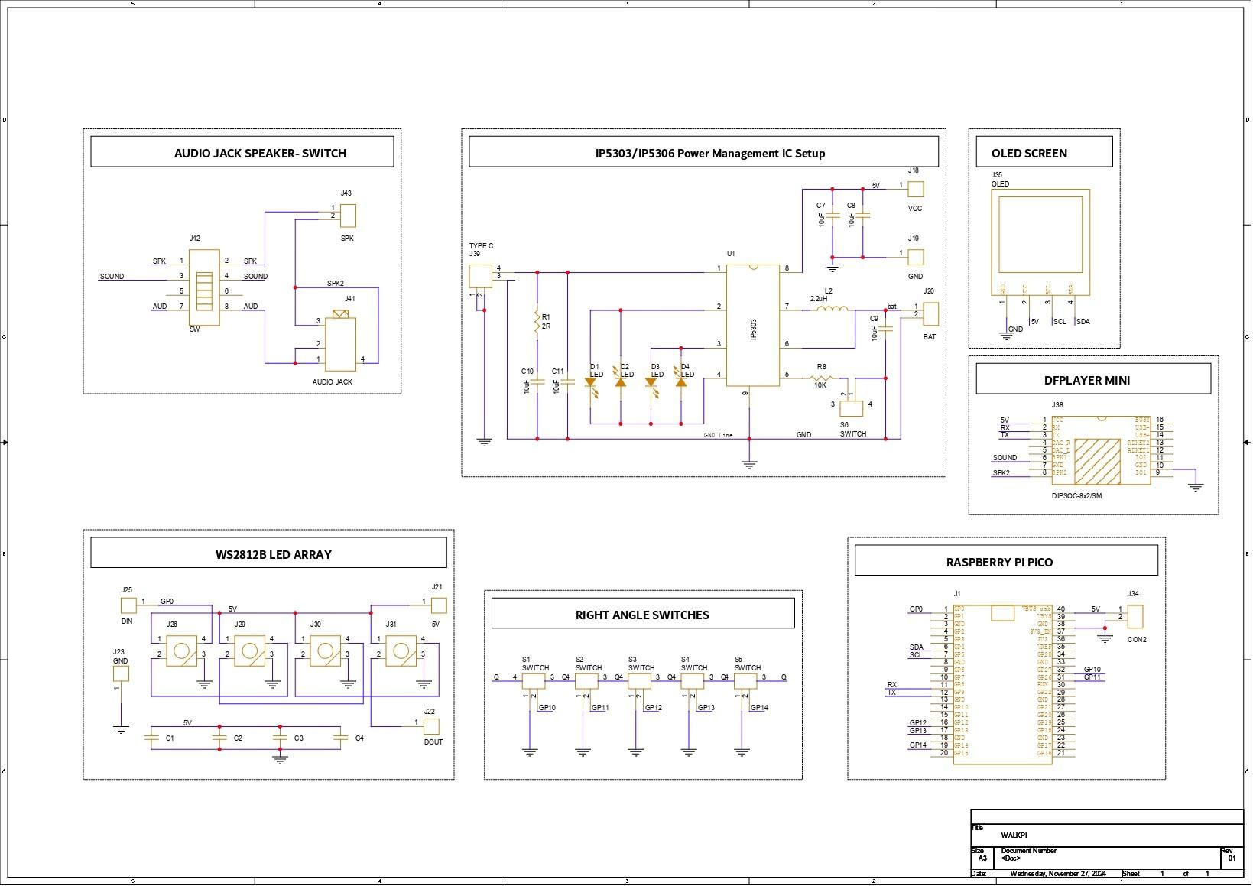Screen dimensions: 1253x886
Task: Click the J25 DIN connector box
Action: 128,605
